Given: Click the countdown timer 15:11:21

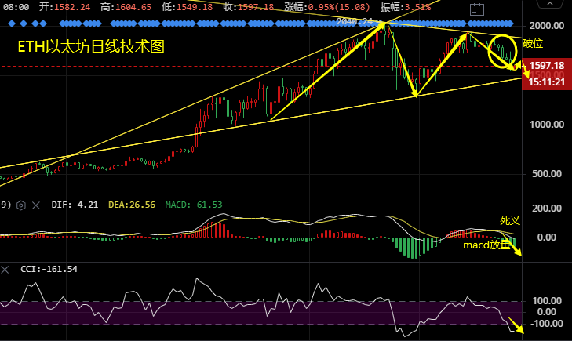Looking at the screenshot, I should (x=547, y=82).
